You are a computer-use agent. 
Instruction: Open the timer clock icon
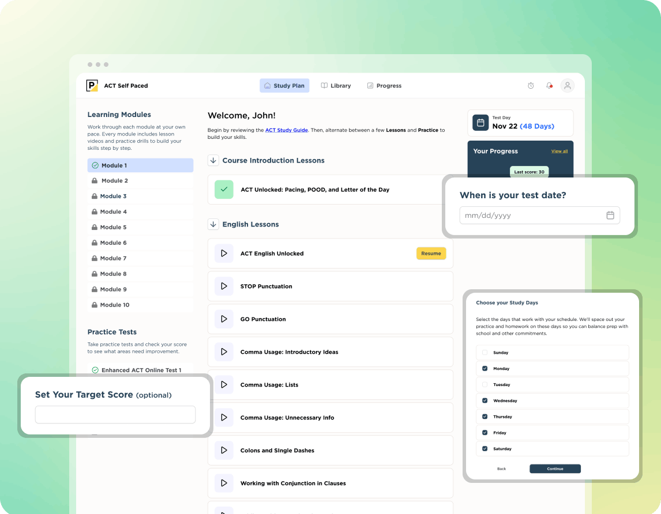531,85
